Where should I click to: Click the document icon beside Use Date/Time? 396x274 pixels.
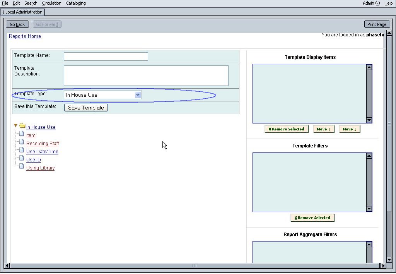(22, 150)
